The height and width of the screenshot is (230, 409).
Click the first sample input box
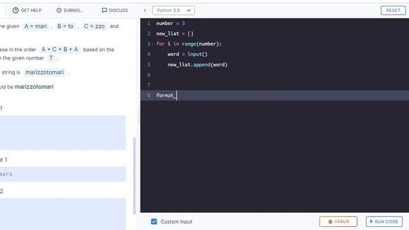click(x=63, y=132)
